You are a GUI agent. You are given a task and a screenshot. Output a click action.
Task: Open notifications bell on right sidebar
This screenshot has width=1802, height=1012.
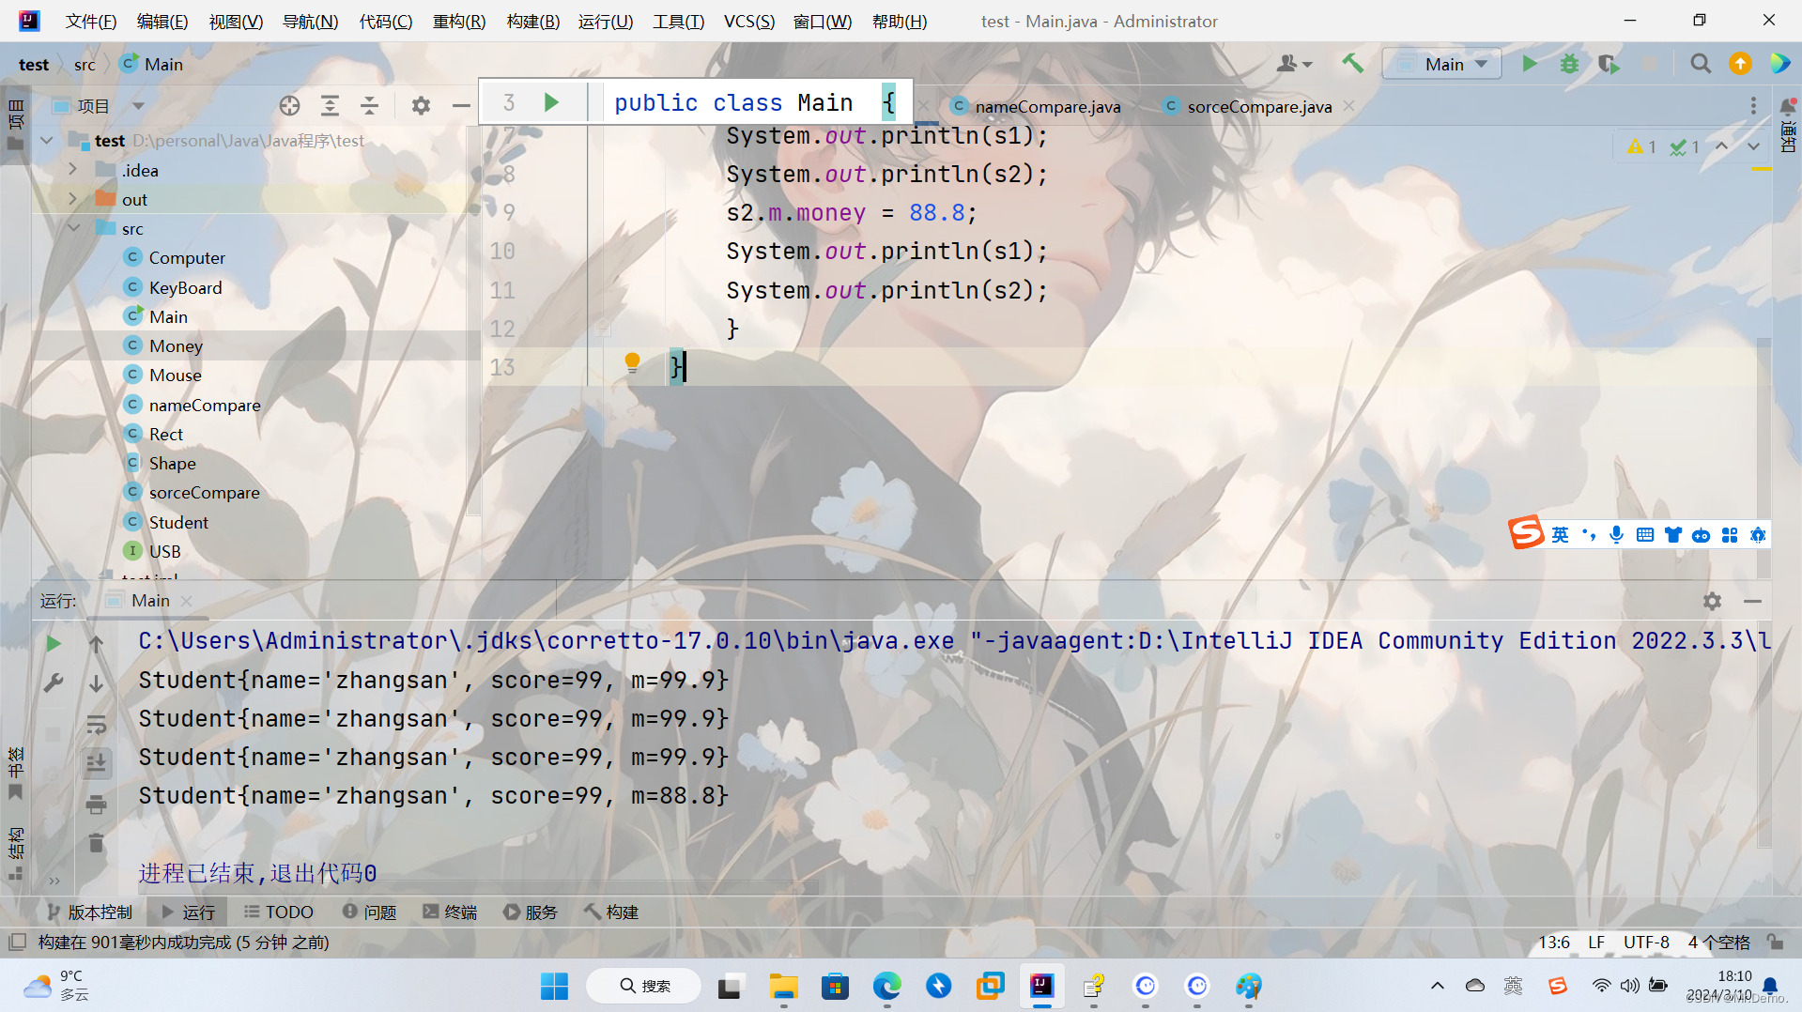pyautogui.click(x=1788, y=106)
